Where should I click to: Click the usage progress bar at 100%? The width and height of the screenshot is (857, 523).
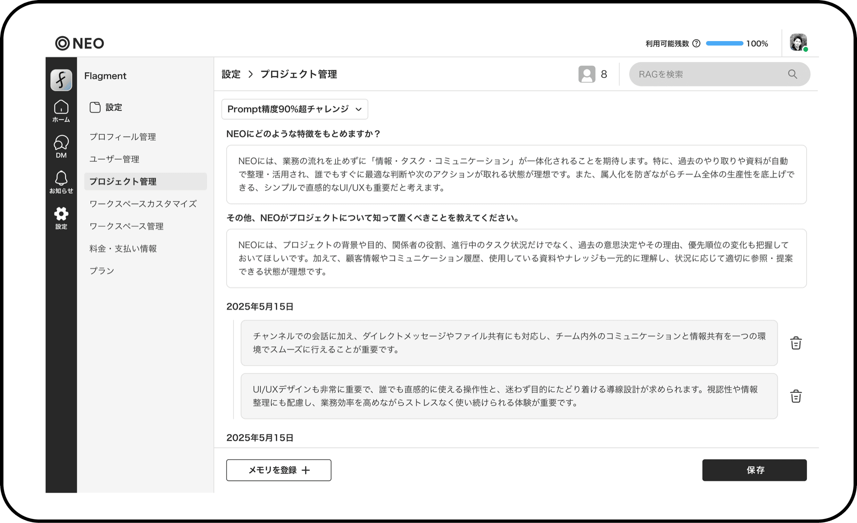[724, 43]
